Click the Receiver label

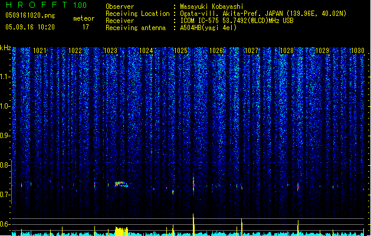[x=120, y=21]
